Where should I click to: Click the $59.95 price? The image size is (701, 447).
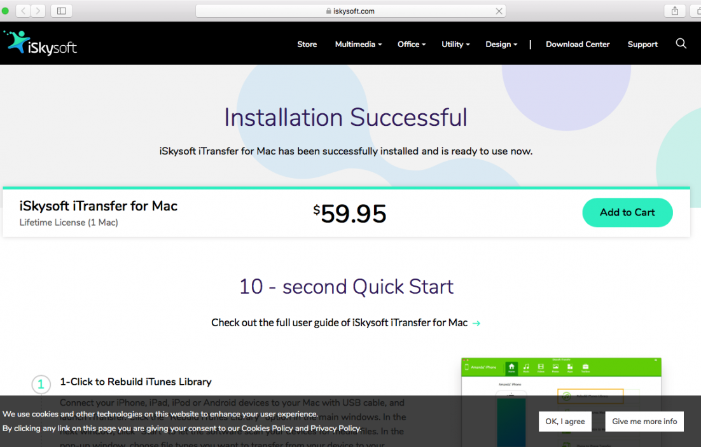point(350,213)
